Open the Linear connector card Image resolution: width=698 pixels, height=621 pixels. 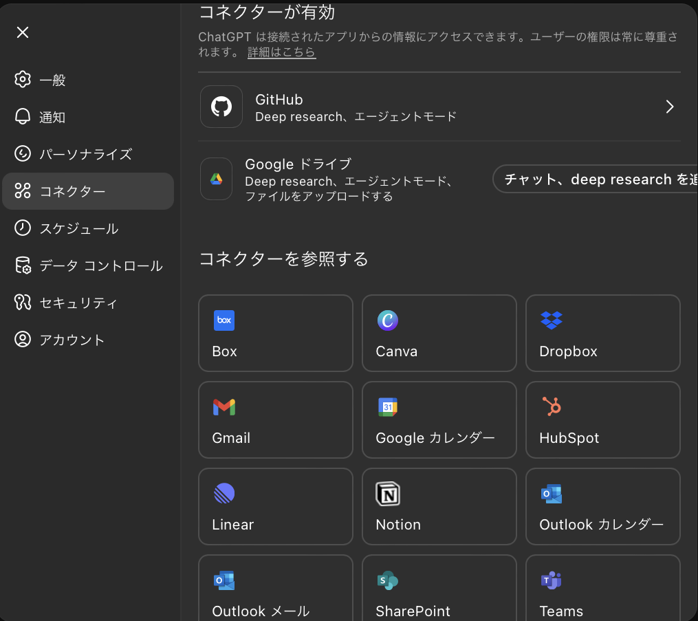point(276,506)
